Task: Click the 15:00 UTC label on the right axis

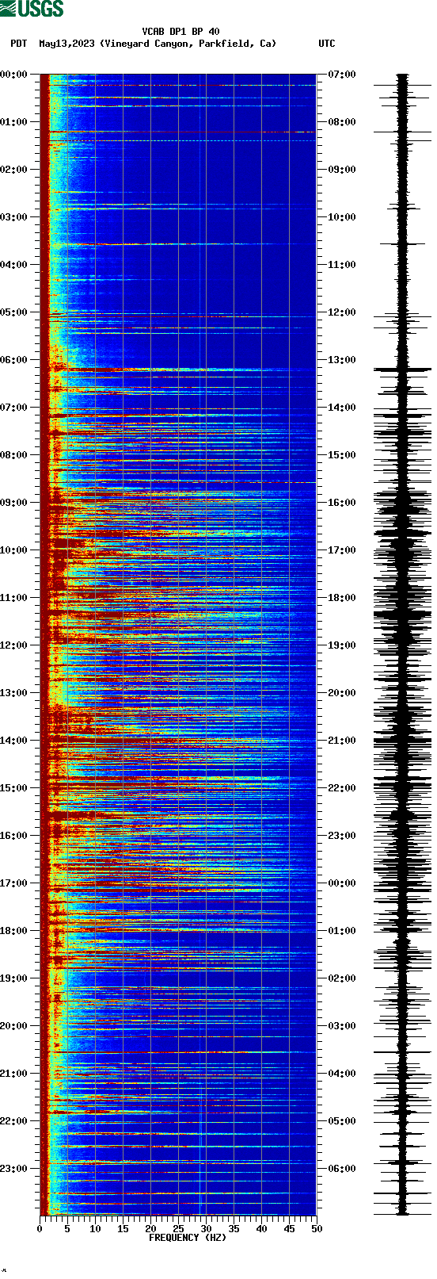Action: coord(342,455)
